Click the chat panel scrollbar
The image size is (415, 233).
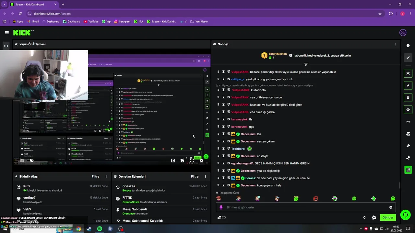pyautogui.click(x=400, y=186)
